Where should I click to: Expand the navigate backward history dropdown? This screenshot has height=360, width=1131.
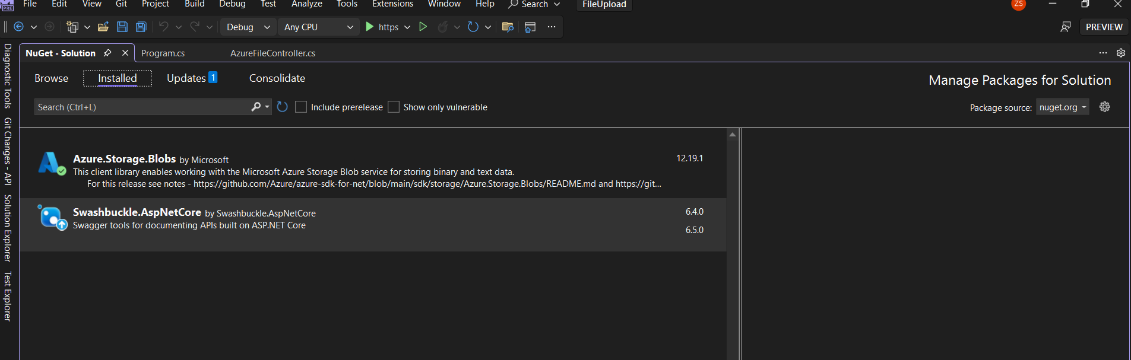(x=34, y=27)
